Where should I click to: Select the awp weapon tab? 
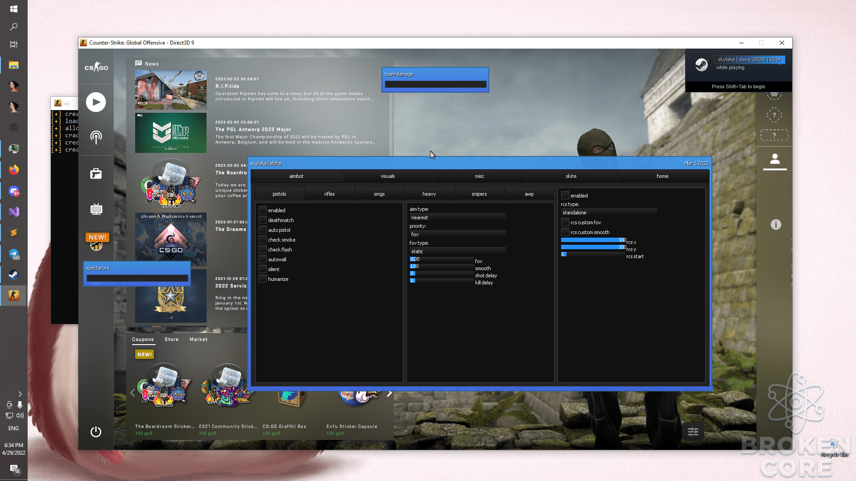[x=529, y=194]
